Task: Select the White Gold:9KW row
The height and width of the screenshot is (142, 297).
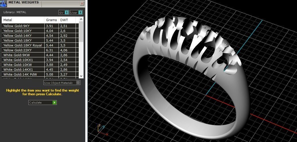Action: click(x=40, y=55)
